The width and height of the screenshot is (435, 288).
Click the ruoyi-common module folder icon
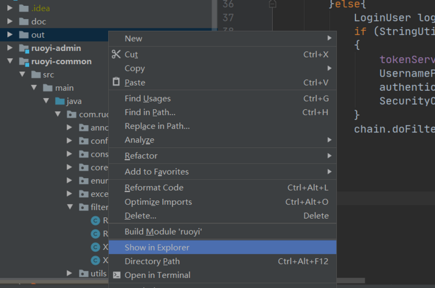[x=24, y=61]
